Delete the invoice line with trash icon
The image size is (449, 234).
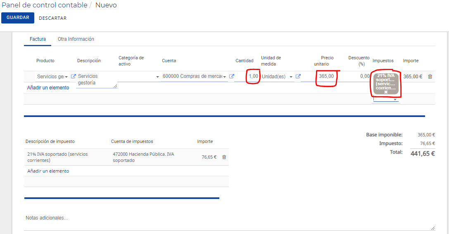[x=430, y=77]
